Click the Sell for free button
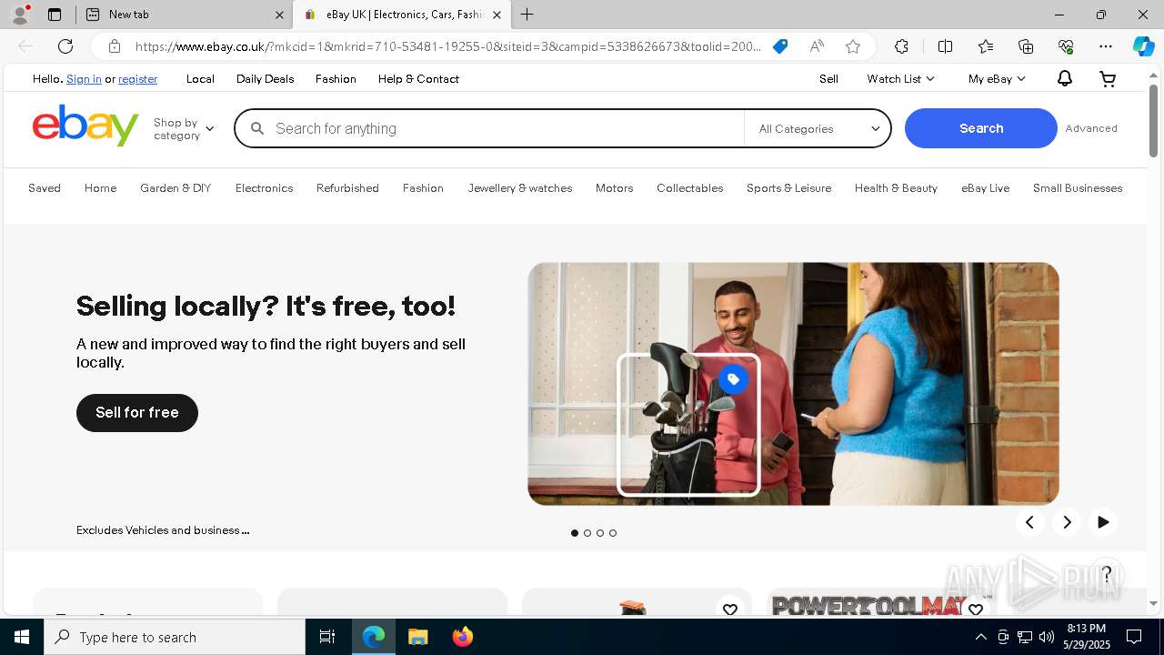Screen dimensions: 1164x655 point(137,413)
